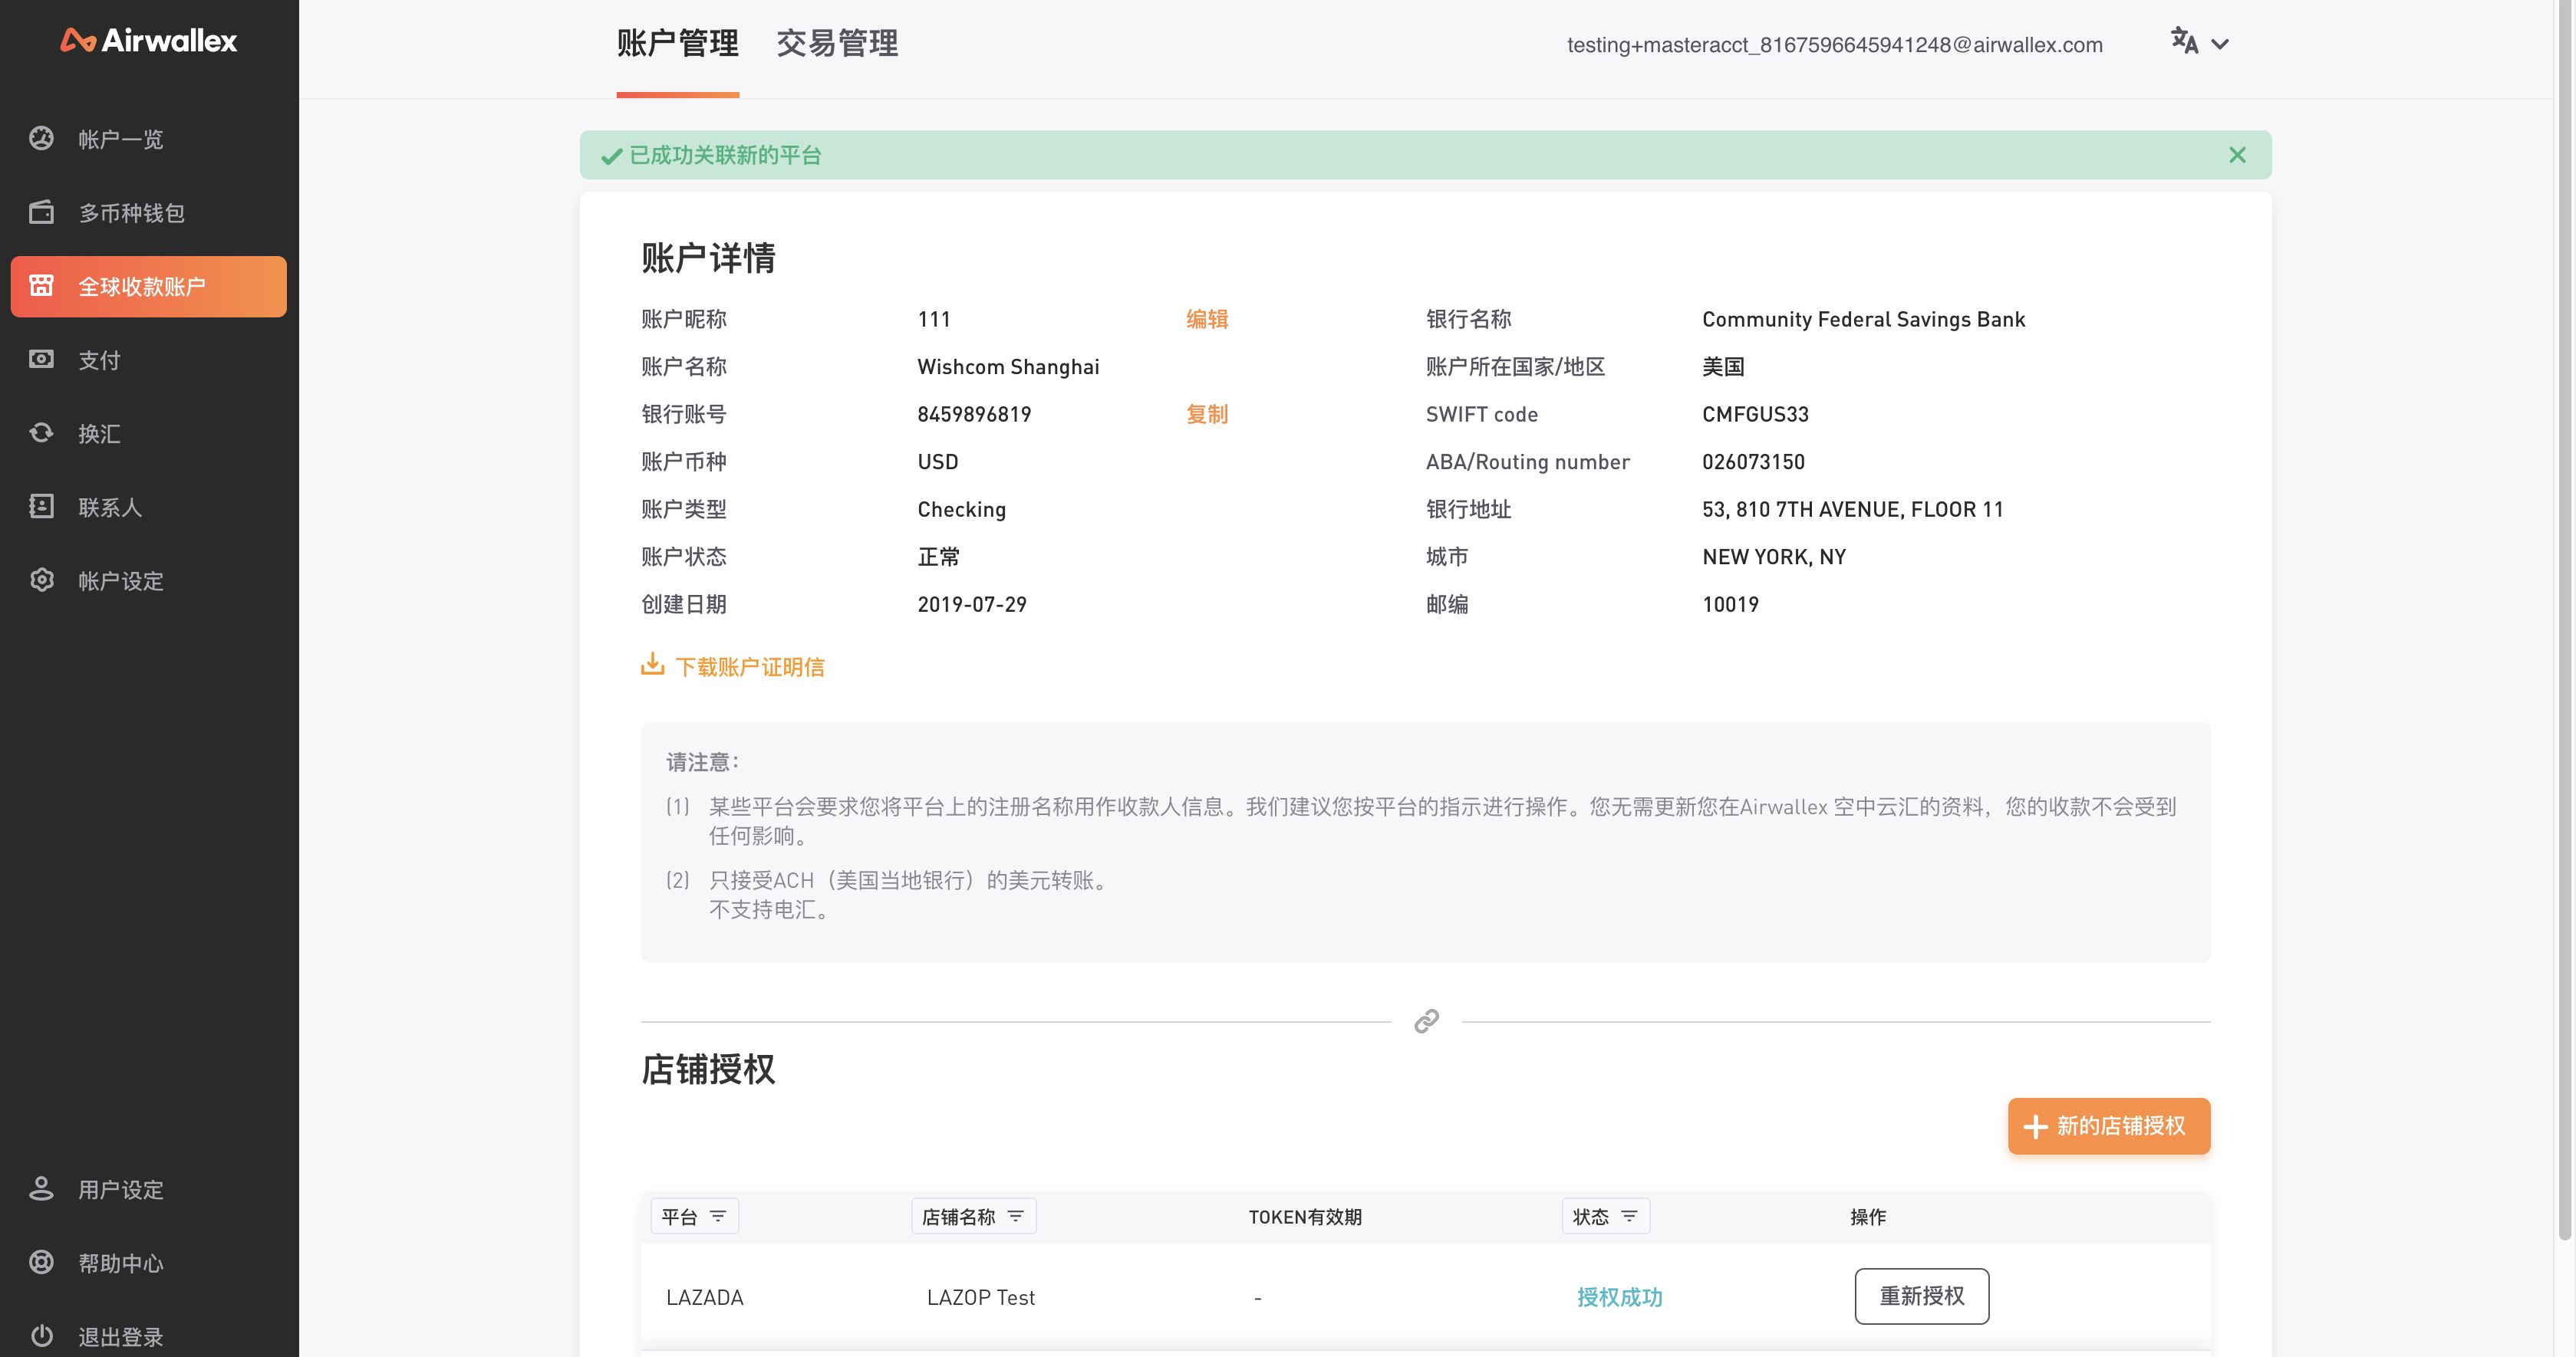This screenshot has width=2576, height=1357.
Task: Click bank address 53, 810 7TH AVENUE
Action: pos(1853,510)
